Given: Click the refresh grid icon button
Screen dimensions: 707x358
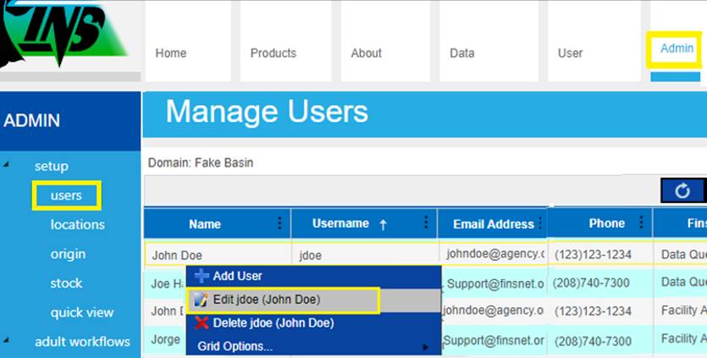Looking at the screenshot, I should coord(682,191).
